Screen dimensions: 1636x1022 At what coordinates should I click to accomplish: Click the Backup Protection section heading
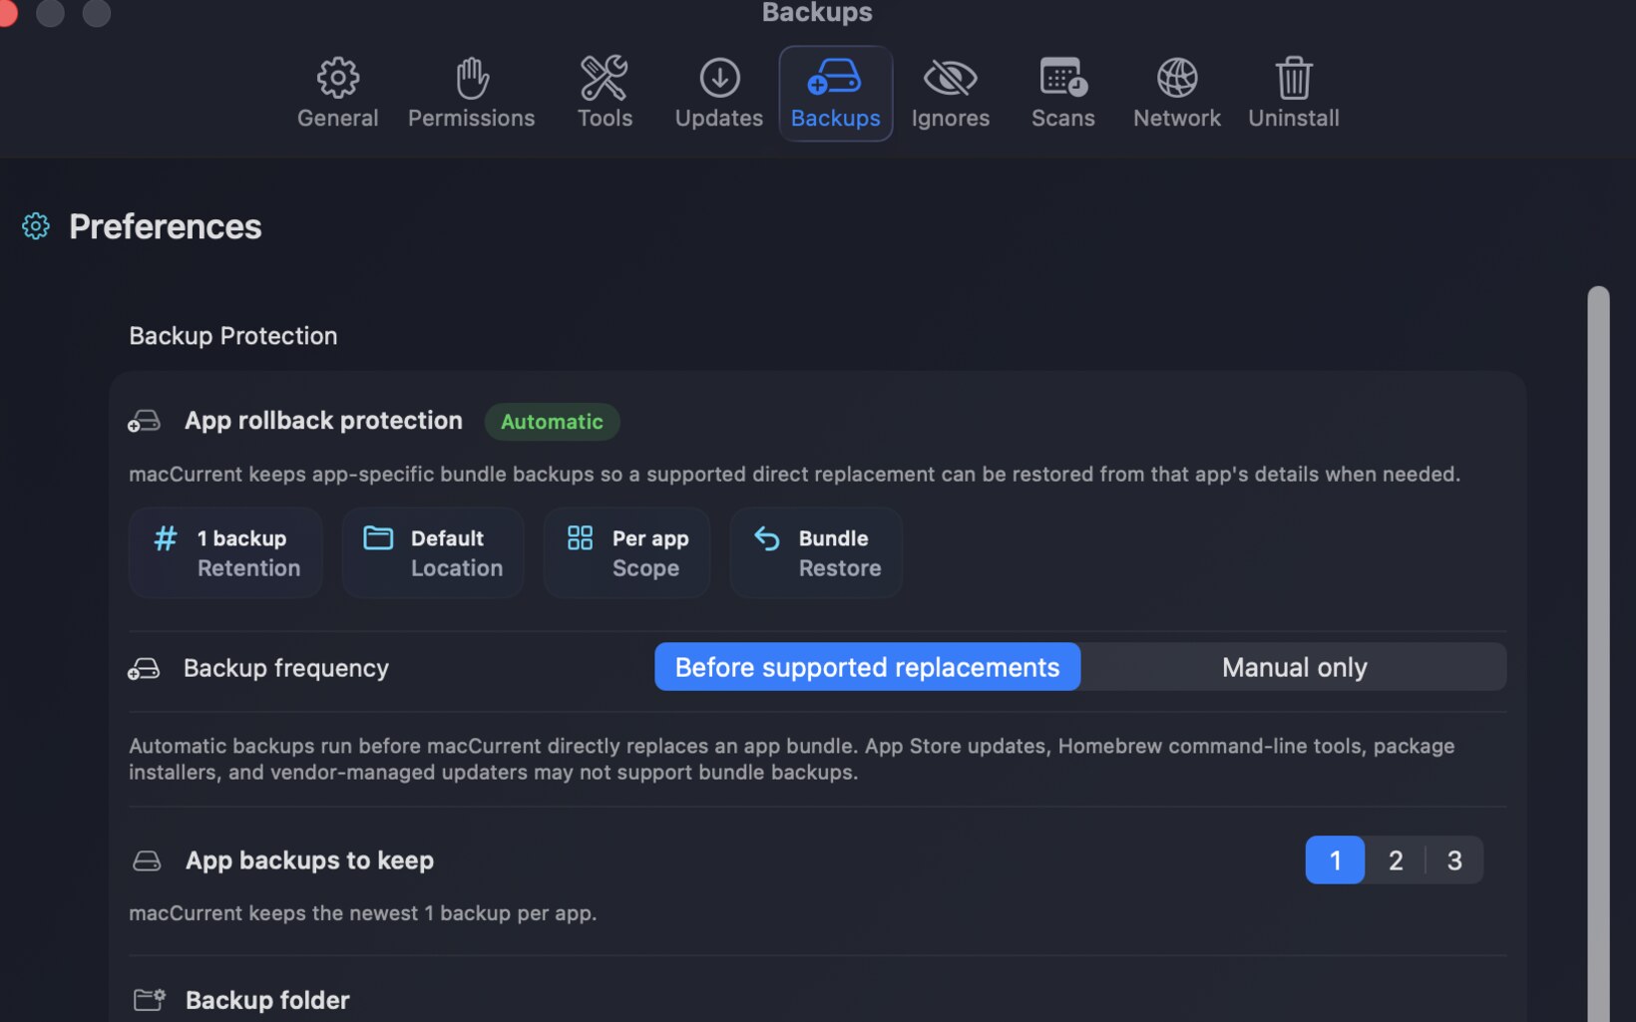coord(232,336)
